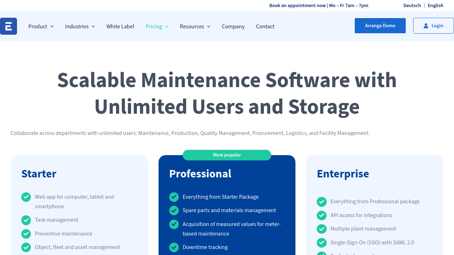Screen dimensions: 454x255
Task: Click the Most popular badge
Action: pos(227,155)
